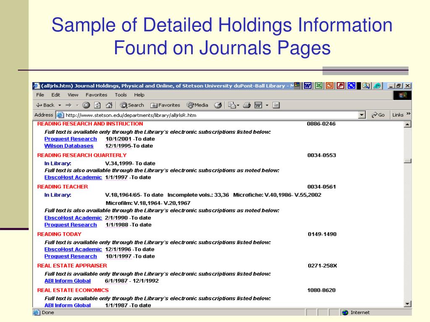
Task: Go back with the Back button
Action: pos(45,105)
